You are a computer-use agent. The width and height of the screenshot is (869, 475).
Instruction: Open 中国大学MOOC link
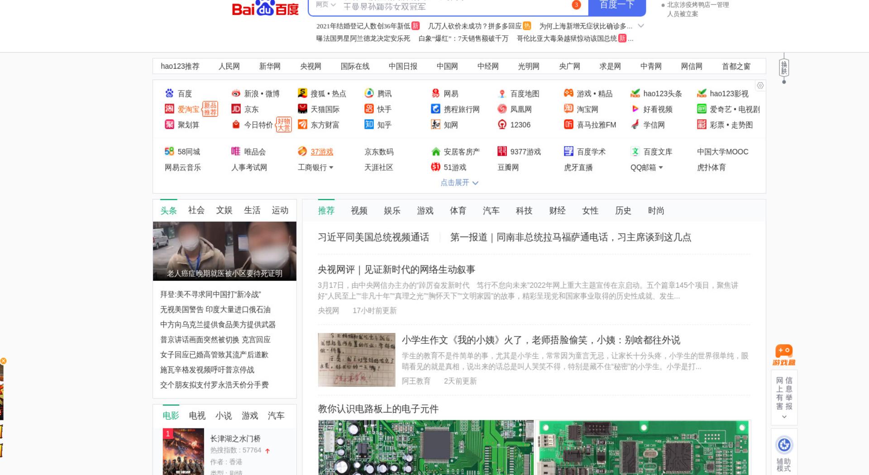723,152
